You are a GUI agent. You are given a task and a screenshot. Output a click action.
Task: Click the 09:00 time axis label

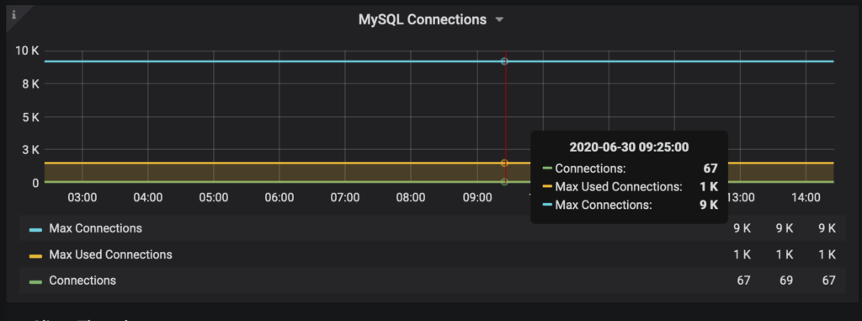476,198
